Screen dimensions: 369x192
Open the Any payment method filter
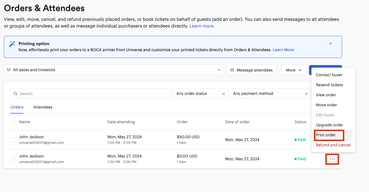click(271, 93)
